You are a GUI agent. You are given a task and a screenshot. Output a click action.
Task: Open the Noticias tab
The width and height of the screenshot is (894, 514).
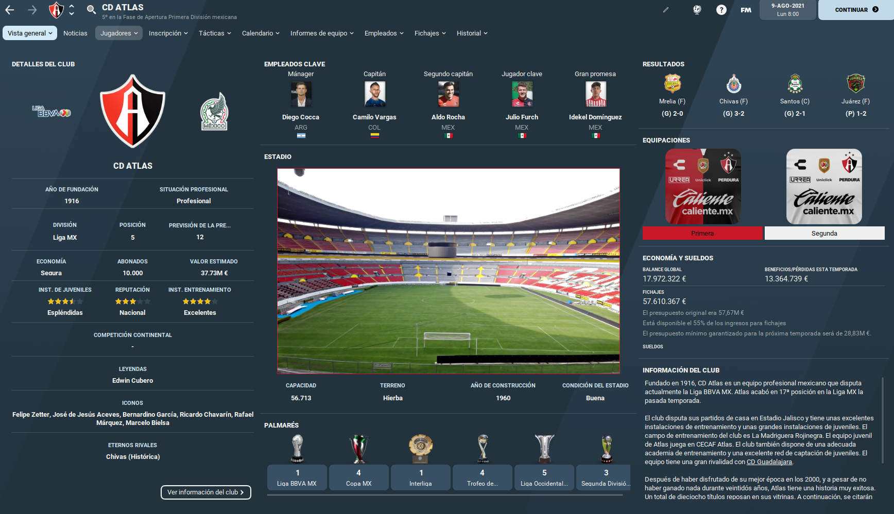click(75, 33)
